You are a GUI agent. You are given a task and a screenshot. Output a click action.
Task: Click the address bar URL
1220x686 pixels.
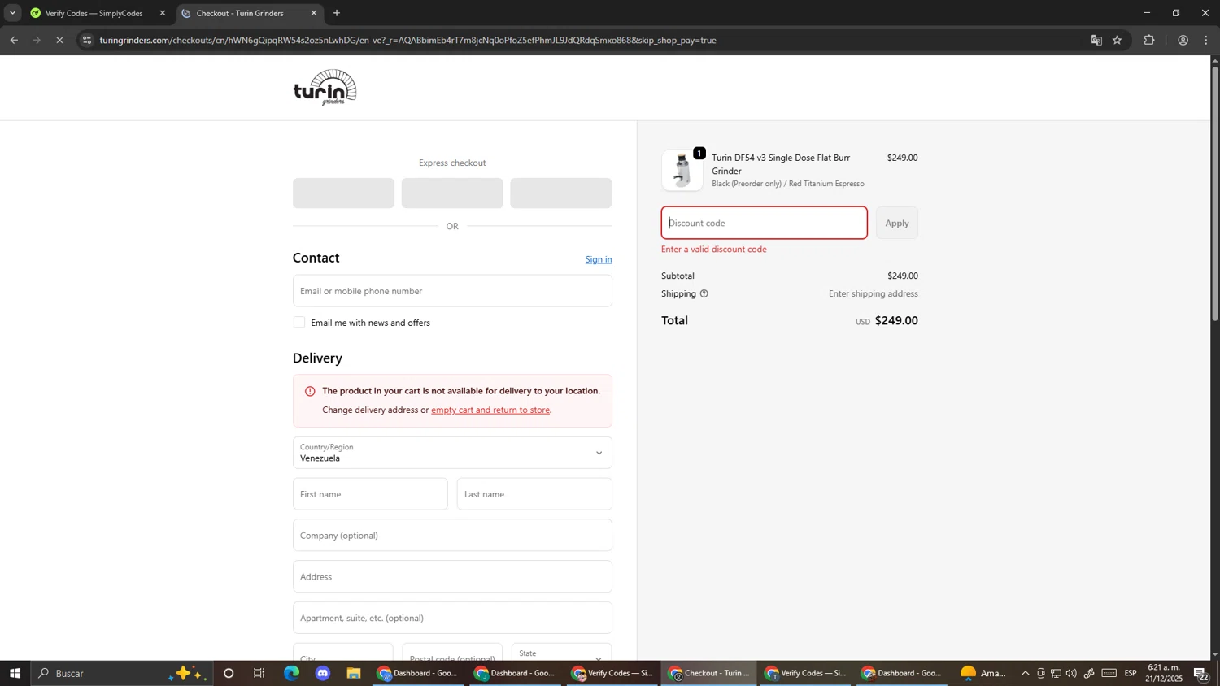pos(407,40)
